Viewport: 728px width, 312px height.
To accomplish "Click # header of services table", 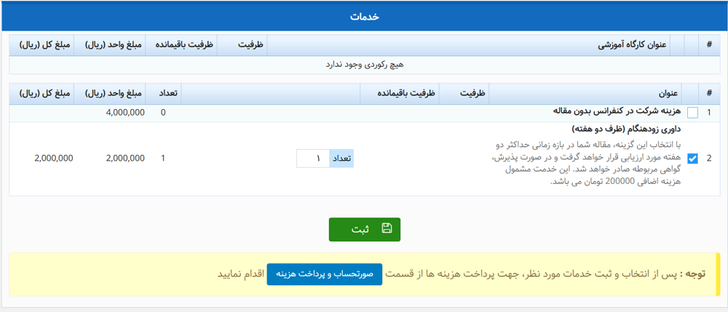I will [709, 93].
